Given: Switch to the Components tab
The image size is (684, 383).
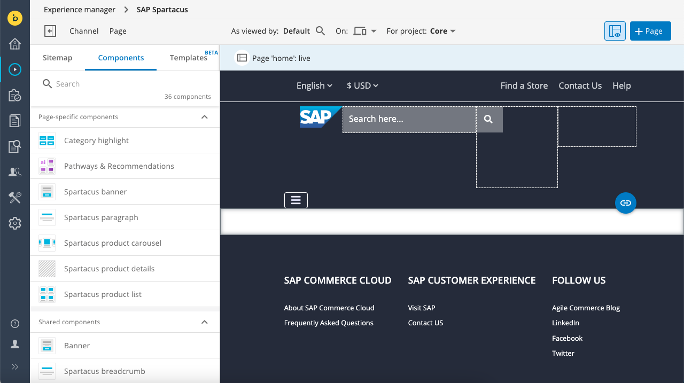Looking at the screenshot, I should pyautogui.click(x=121, y=58).
